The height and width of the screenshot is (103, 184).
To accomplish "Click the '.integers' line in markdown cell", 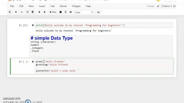I will pos(37,48).
